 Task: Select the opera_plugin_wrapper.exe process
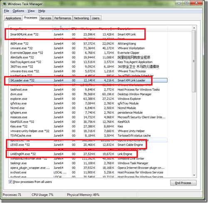click(x=88, y=168)
